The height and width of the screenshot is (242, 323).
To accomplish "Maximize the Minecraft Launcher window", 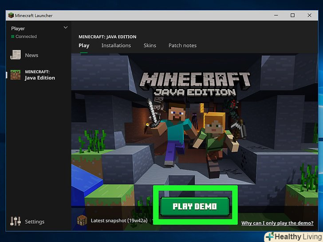I will [x=292, y=16].
